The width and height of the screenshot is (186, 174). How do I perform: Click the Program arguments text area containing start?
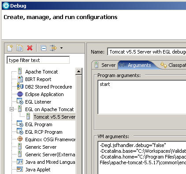(x=142, y=97)
